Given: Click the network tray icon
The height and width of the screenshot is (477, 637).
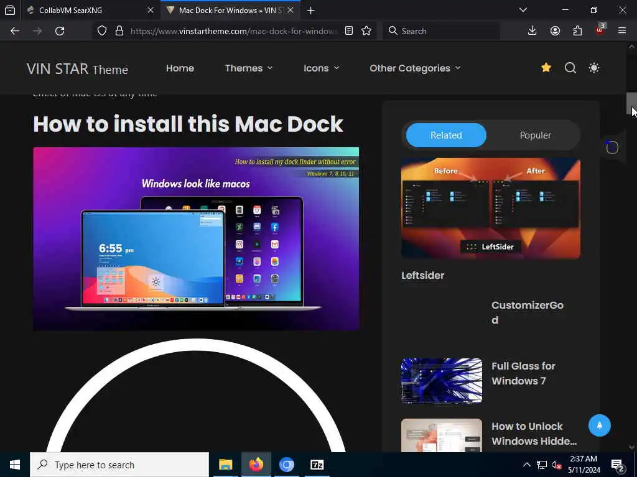Looking at the screenshot, I should [x=542, y=465].
